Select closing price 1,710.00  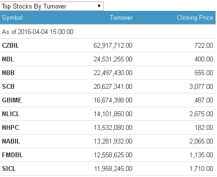201,169
